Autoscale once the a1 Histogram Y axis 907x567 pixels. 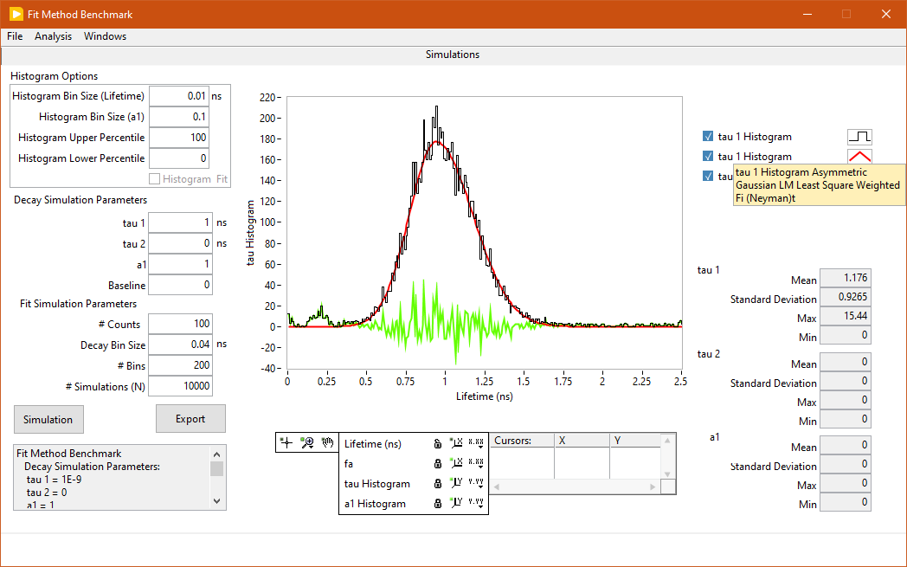pyautogui.click(x=456, y=503)
